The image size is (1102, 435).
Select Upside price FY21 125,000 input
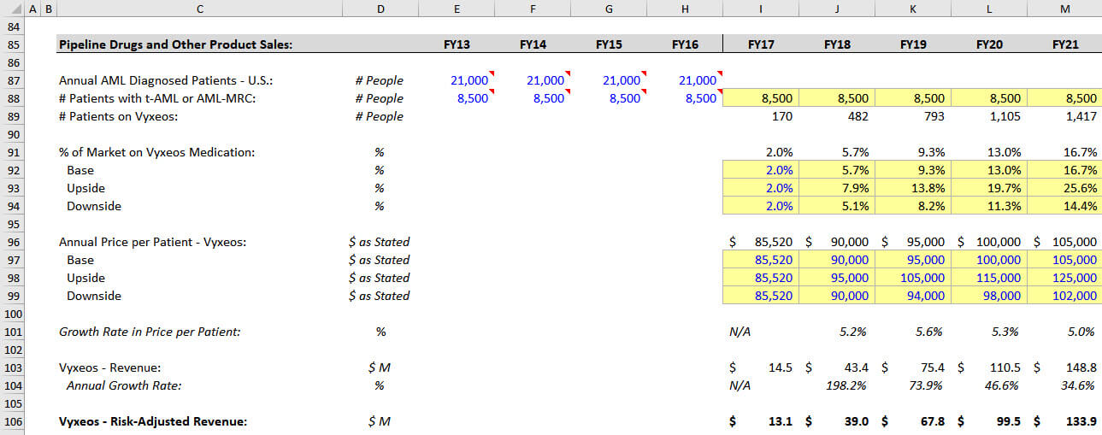pyautogui.click(x=1063, y=278)
